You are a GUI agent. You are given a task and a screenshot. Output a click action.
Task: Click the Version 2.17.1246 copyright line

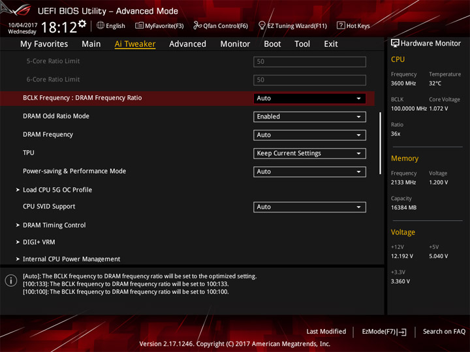pos(235,344)
